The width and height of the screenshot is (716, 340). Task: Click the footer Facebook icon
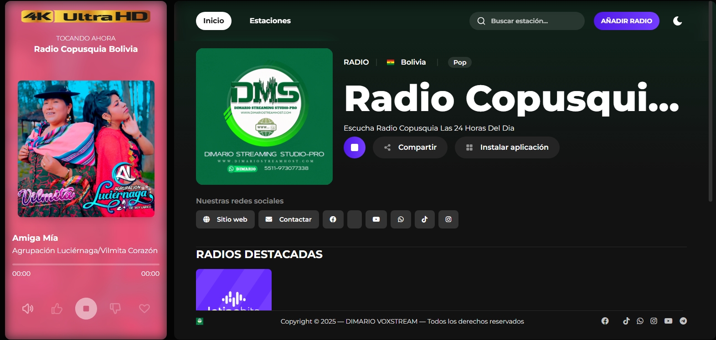click(x=605, y=321)
